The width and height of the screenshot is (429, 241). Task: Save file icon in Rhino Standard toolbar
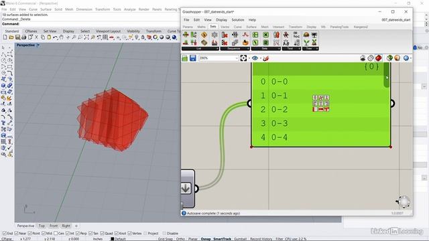(x=17, y=37)
